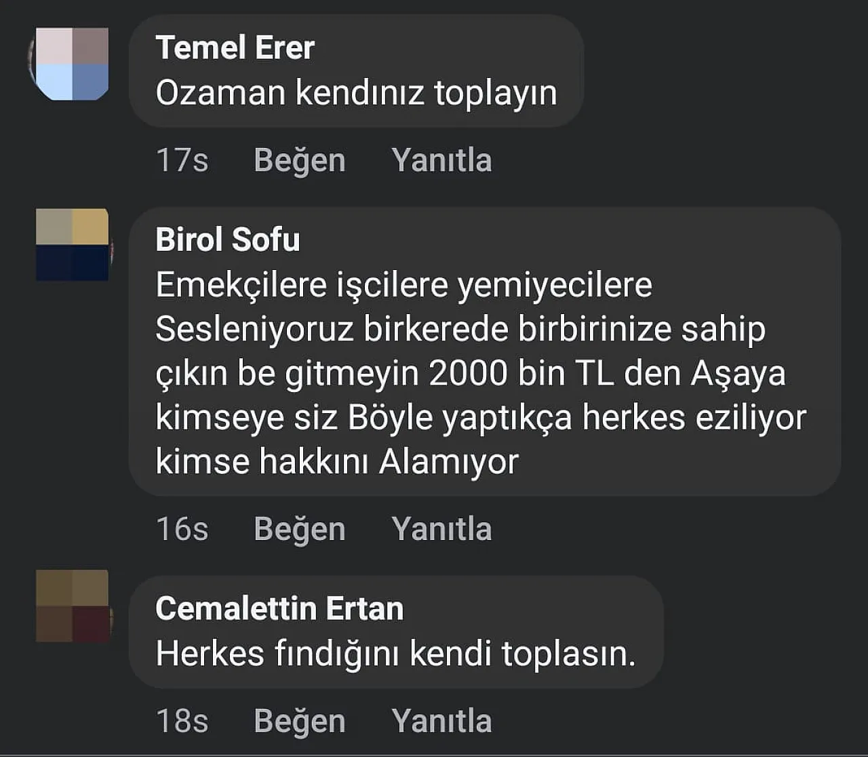Click the comment text 'Ozaman kendınız toplayın'
868x757 pixels.
(x=356, y=93)
